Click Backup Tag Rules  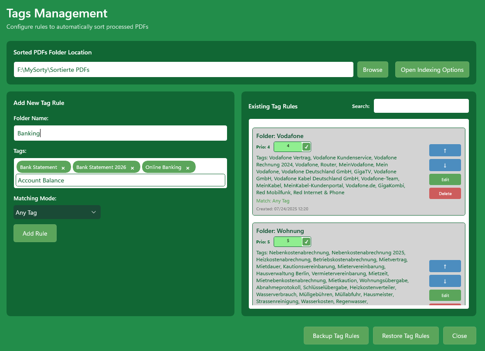pos(336,336)
